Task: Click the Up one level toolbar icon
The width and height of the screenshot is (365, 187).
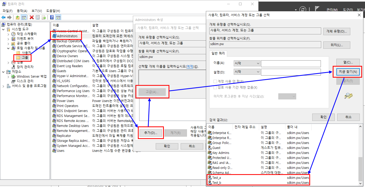Action: 17,17
